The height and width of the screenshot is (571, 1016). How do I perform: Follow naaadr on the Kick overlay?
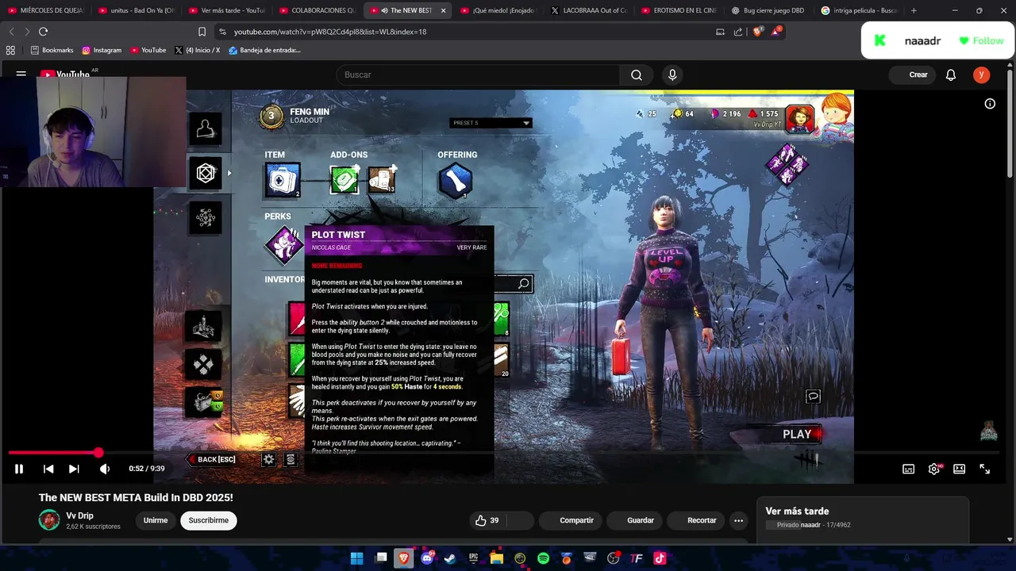(x=981, y=40)
